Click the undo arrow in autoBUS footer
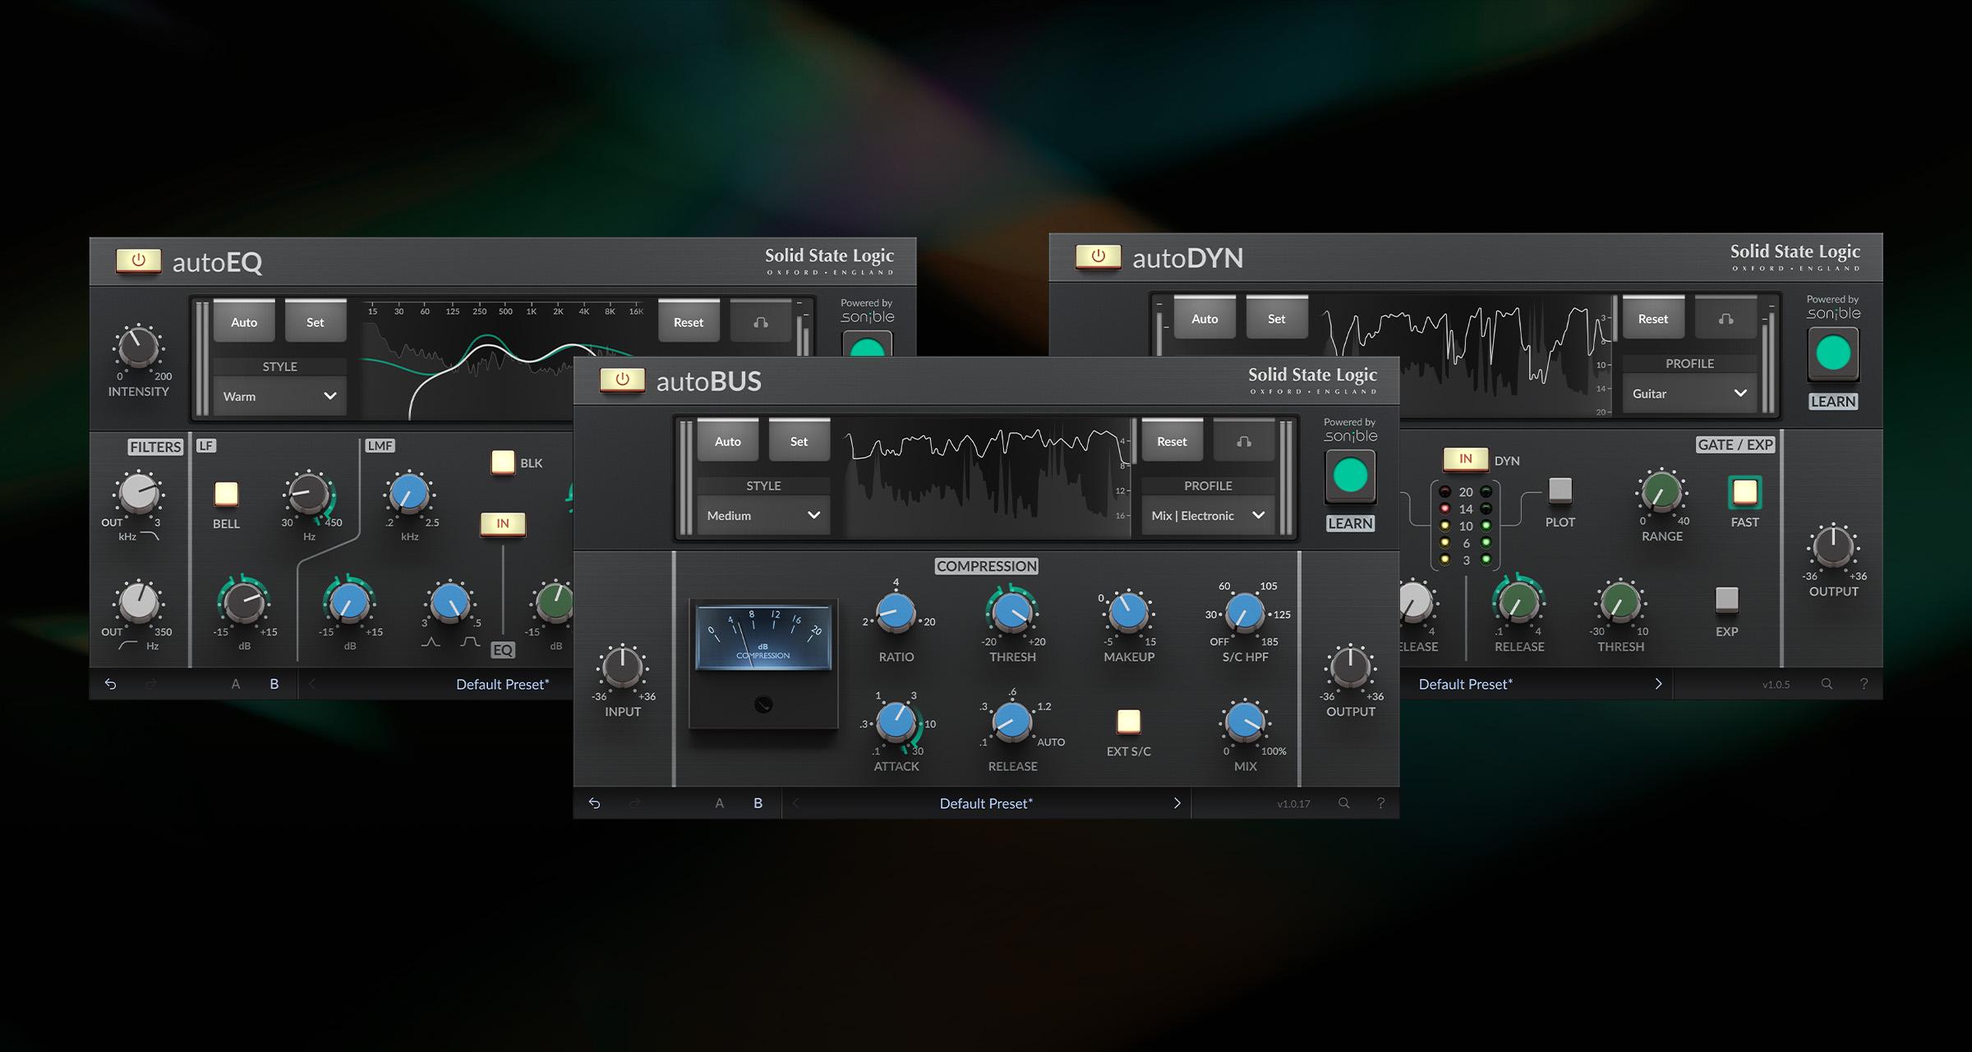This screenshot has width=1972, height=1052. click(594, 803)
